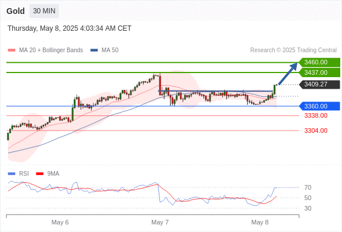This screenshot has width=342, height=232.
Task: Select the 3460.00 green target price tag
Action: tap(319, 63)
